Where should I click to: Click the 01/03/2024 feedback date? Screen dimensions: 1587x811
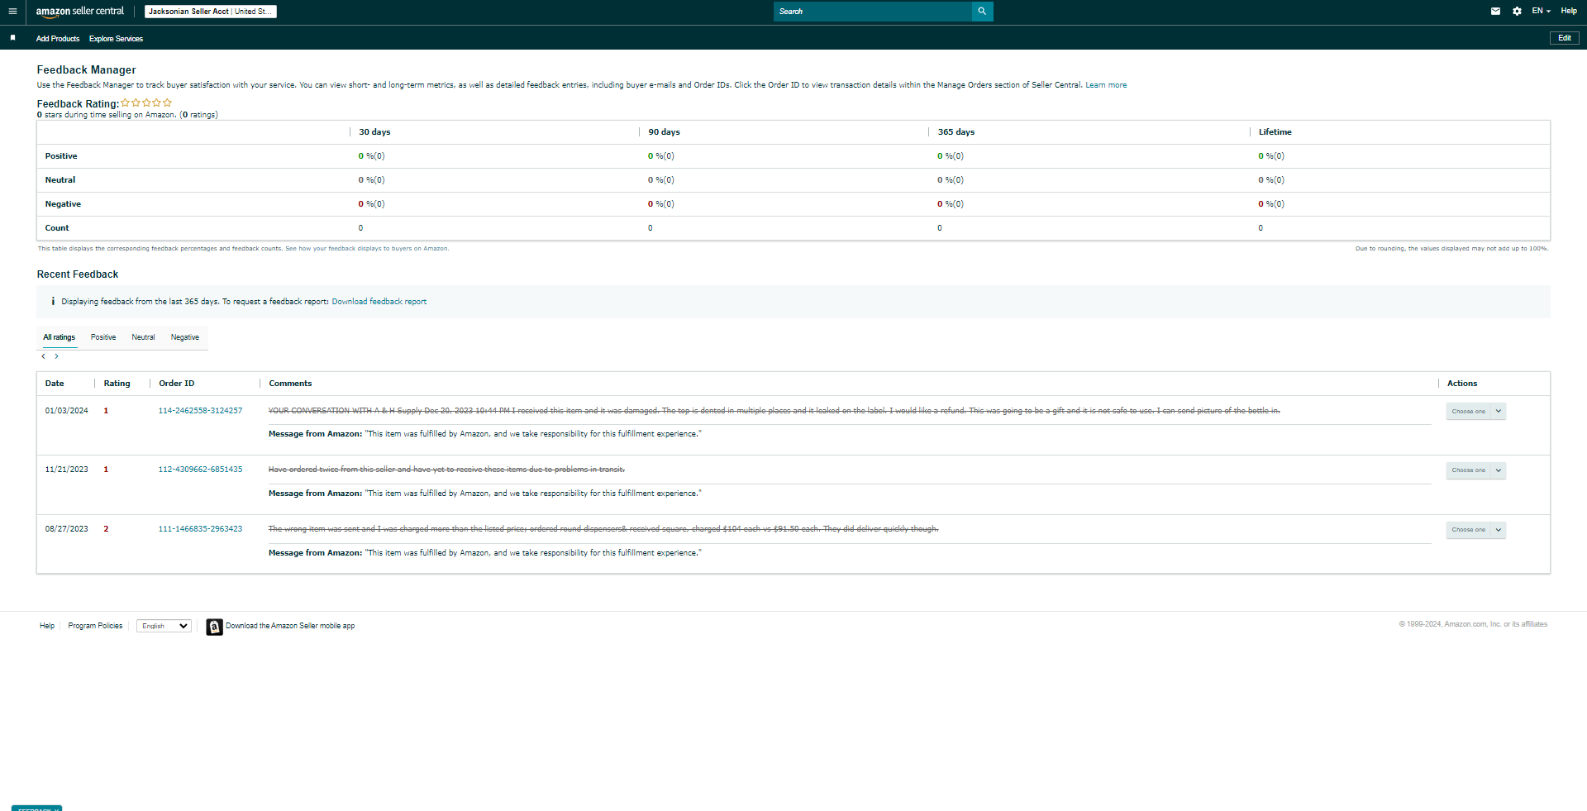click(x=66, y=411)
